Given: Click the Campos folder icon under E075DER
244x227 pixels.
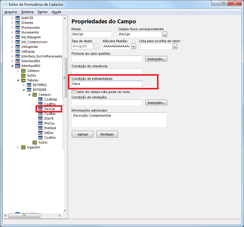Looking at the screenshot, I should pyautogui.click(x=35, y=95).
